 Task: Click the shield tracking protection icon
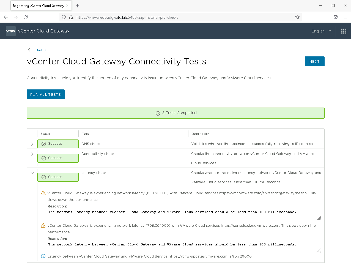point(64,17)
